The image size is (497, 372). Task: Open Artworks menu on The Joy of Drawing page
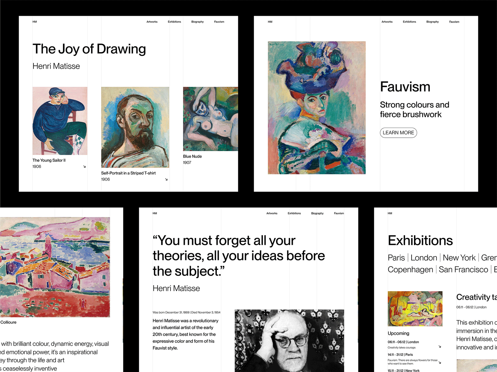[152, 22]
